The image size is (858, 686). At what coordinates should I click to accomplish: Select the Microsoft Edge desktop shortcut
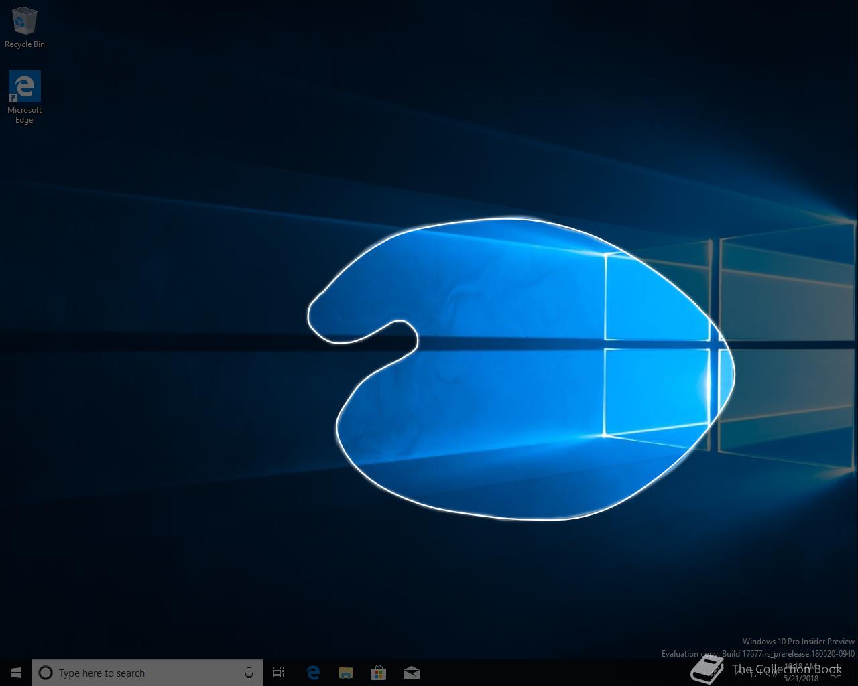coord(24,97)
